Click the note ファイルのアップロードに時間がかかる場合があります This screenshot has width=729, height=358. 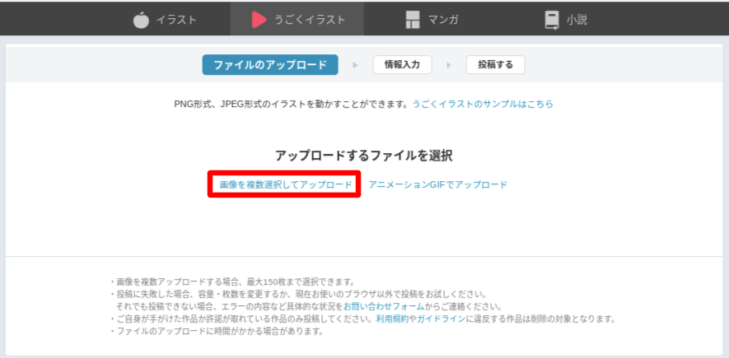[217, 332]
